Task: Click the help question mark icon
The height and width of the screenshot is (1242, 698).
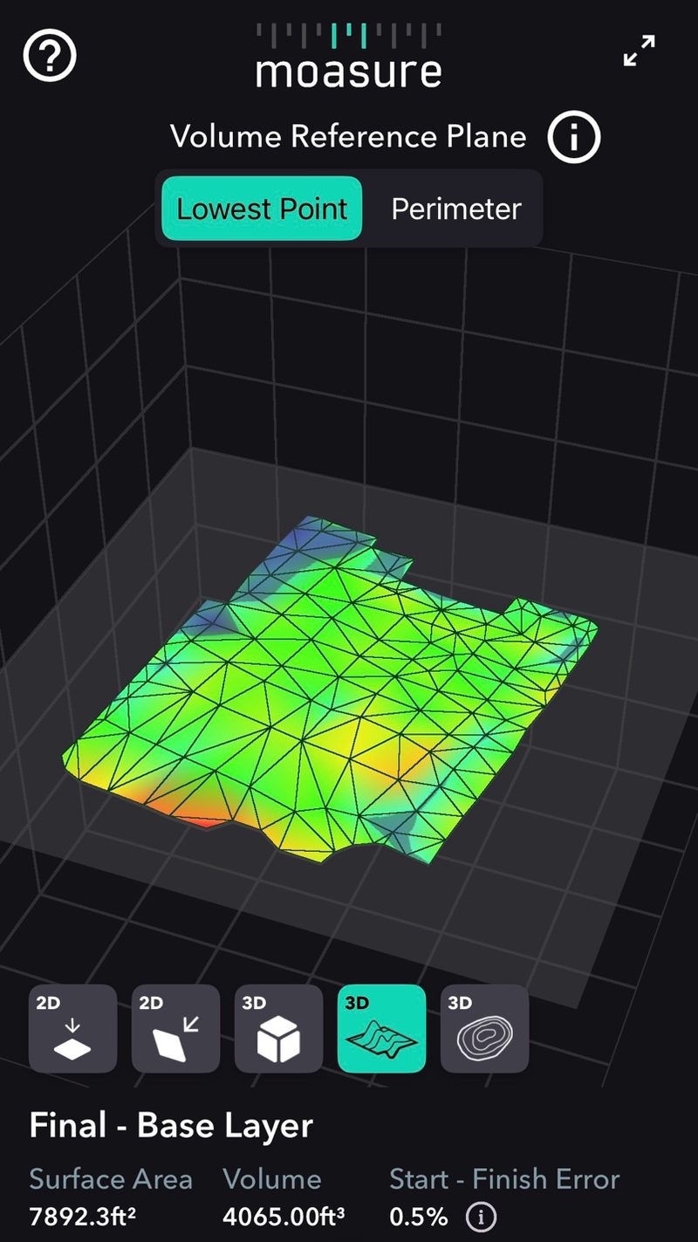Action: point(50,55)
